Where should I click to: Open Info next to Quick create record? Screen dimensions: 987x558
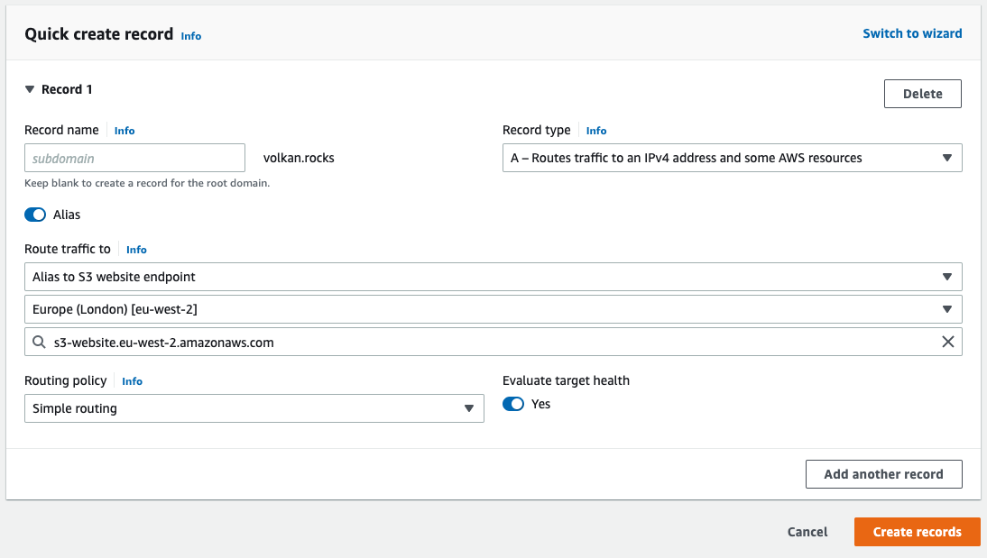point(190,36)
